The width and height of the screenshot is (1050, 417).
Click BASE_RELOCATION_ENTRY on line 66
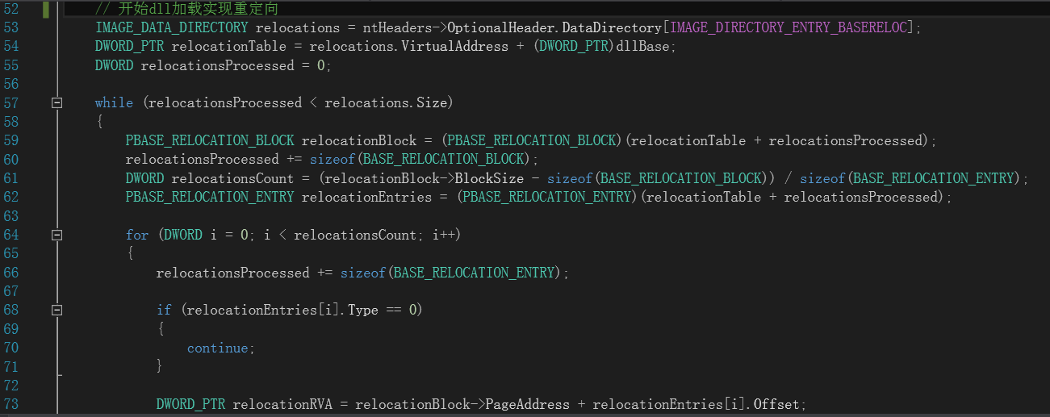point(474,273)
